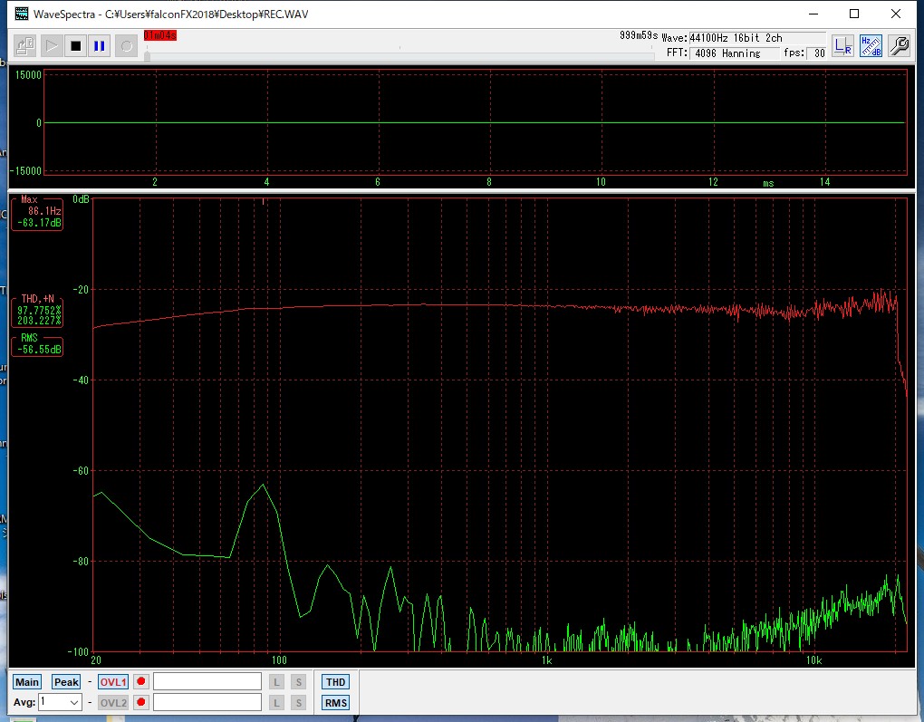Toggle the OVL1 overlay display
Viewport: 924px width, 722px height.
pyautogui.click(x=113, y=682)
